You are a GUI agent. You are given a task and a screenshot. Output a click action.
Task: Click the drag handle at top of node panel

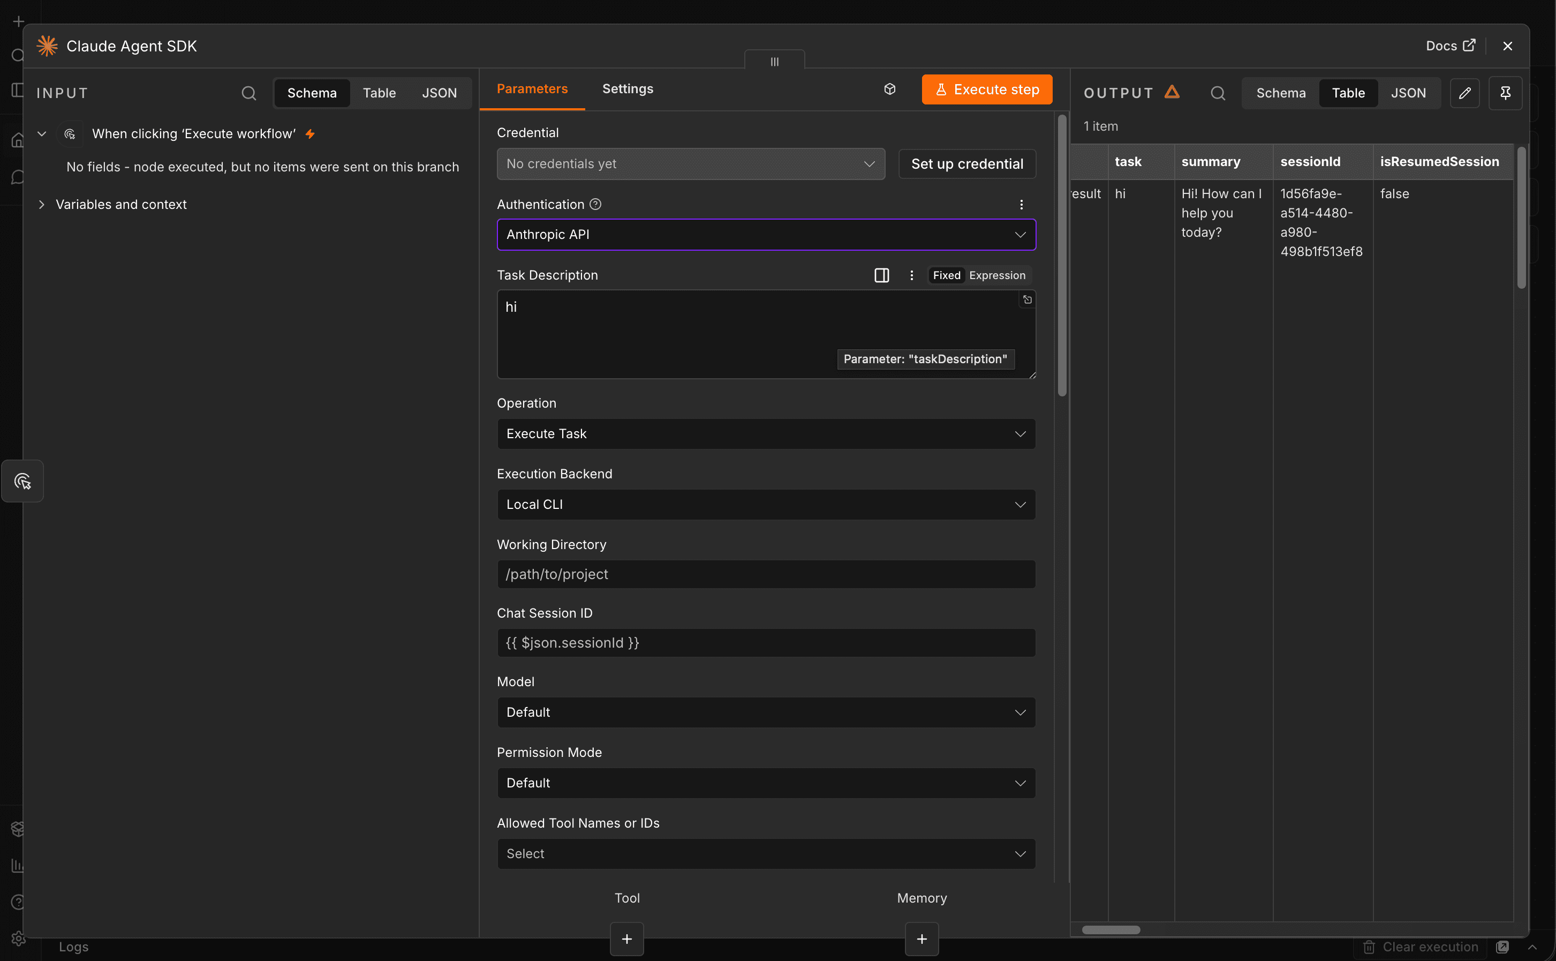point(774,61)
